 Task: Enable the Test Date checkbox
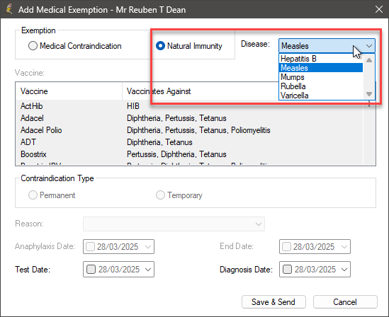pyautogui.click(x=91, y=269)
